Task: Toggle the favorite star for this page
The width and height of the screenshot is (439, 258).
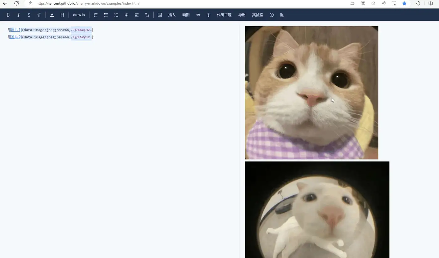Action: [404, 3]
